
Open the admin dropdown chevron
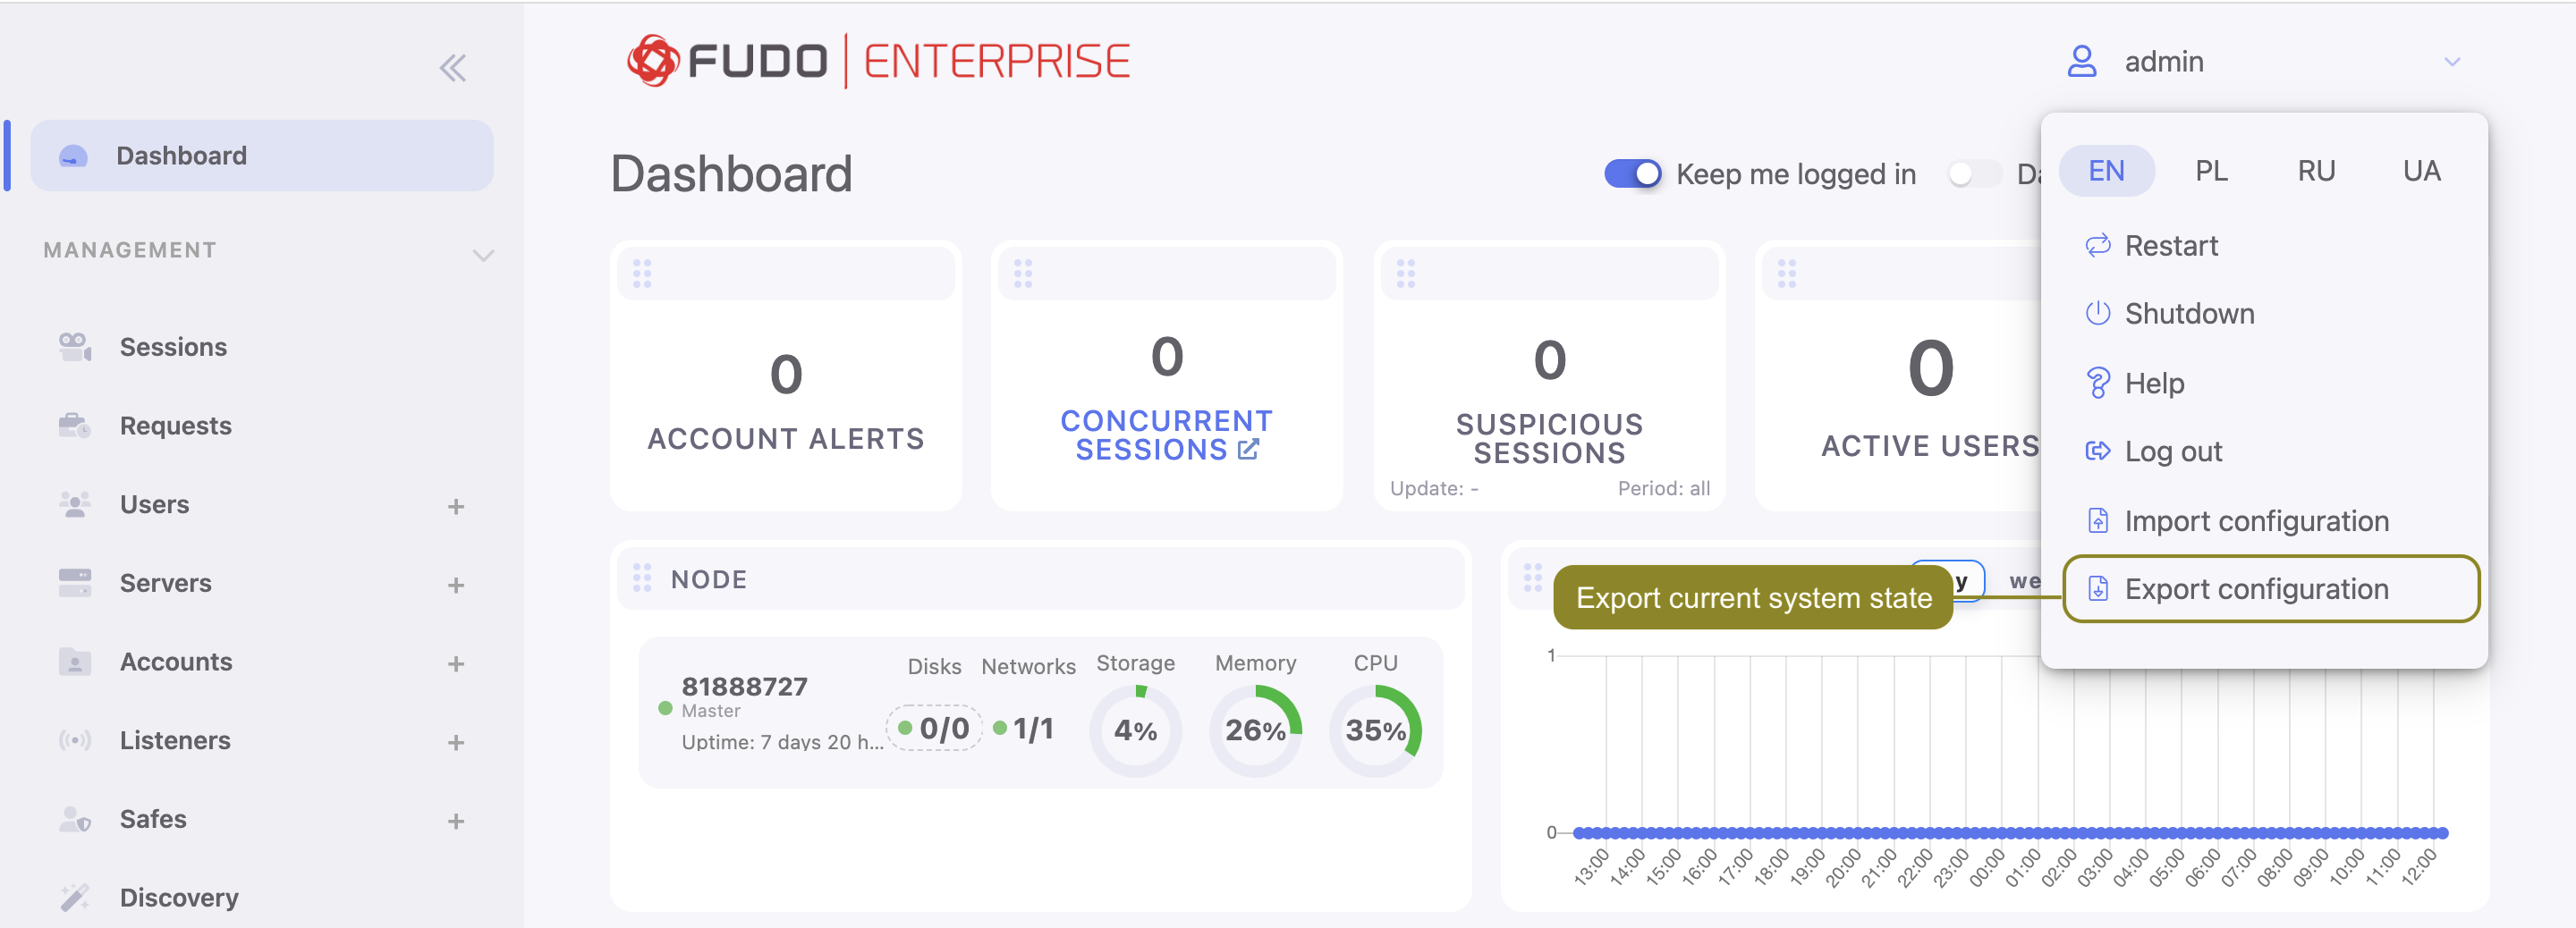pos(2451,62)
